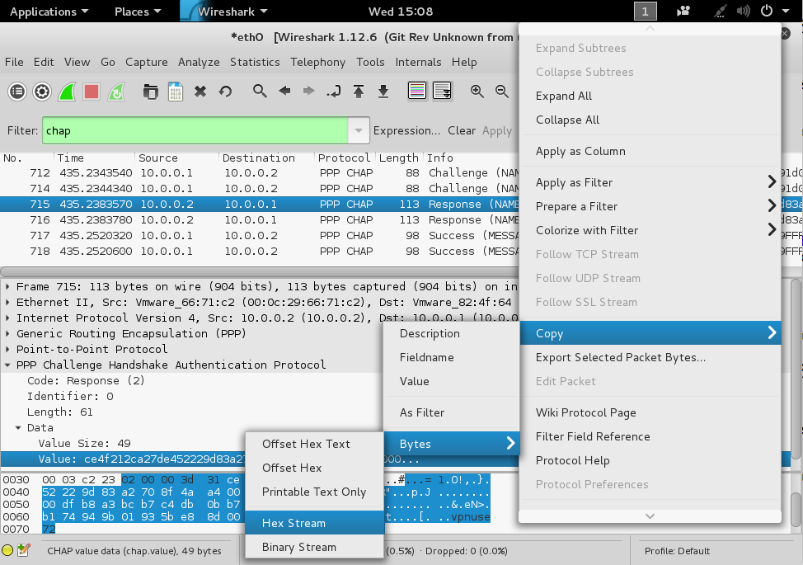Open the Statistics menu
Image resolution: width=803 pixels, height=565 pixels.
[x=255, y=62]
